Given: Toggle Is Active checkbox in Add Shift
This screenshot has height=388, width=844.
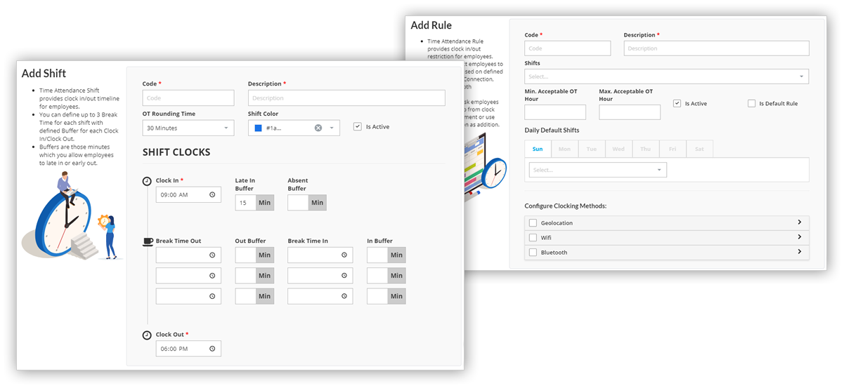Looking at the screenshot, I should coord(358,127).
